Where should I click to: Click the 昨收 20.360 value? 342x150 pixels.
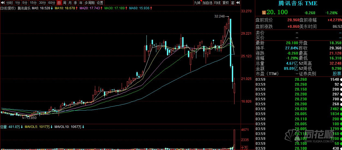pyautogui.click(x=335, y=48)
